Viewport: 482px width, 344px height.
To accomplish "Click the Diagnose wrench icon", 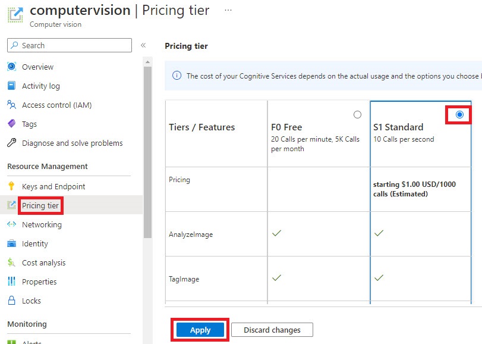I will 12,143.
